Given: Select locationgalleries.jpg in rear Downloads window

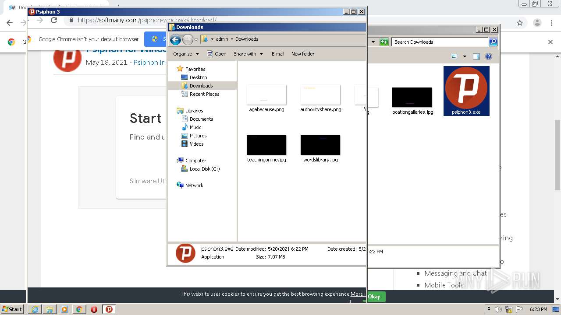Looking at the screenshot, I should coord(412,101).
